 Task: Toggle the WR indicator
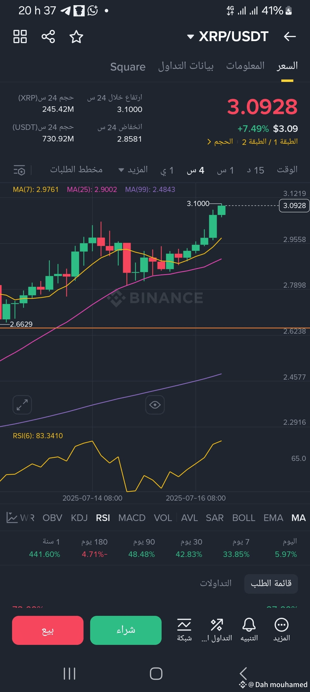pyautogui.click(x=27, y=518)
